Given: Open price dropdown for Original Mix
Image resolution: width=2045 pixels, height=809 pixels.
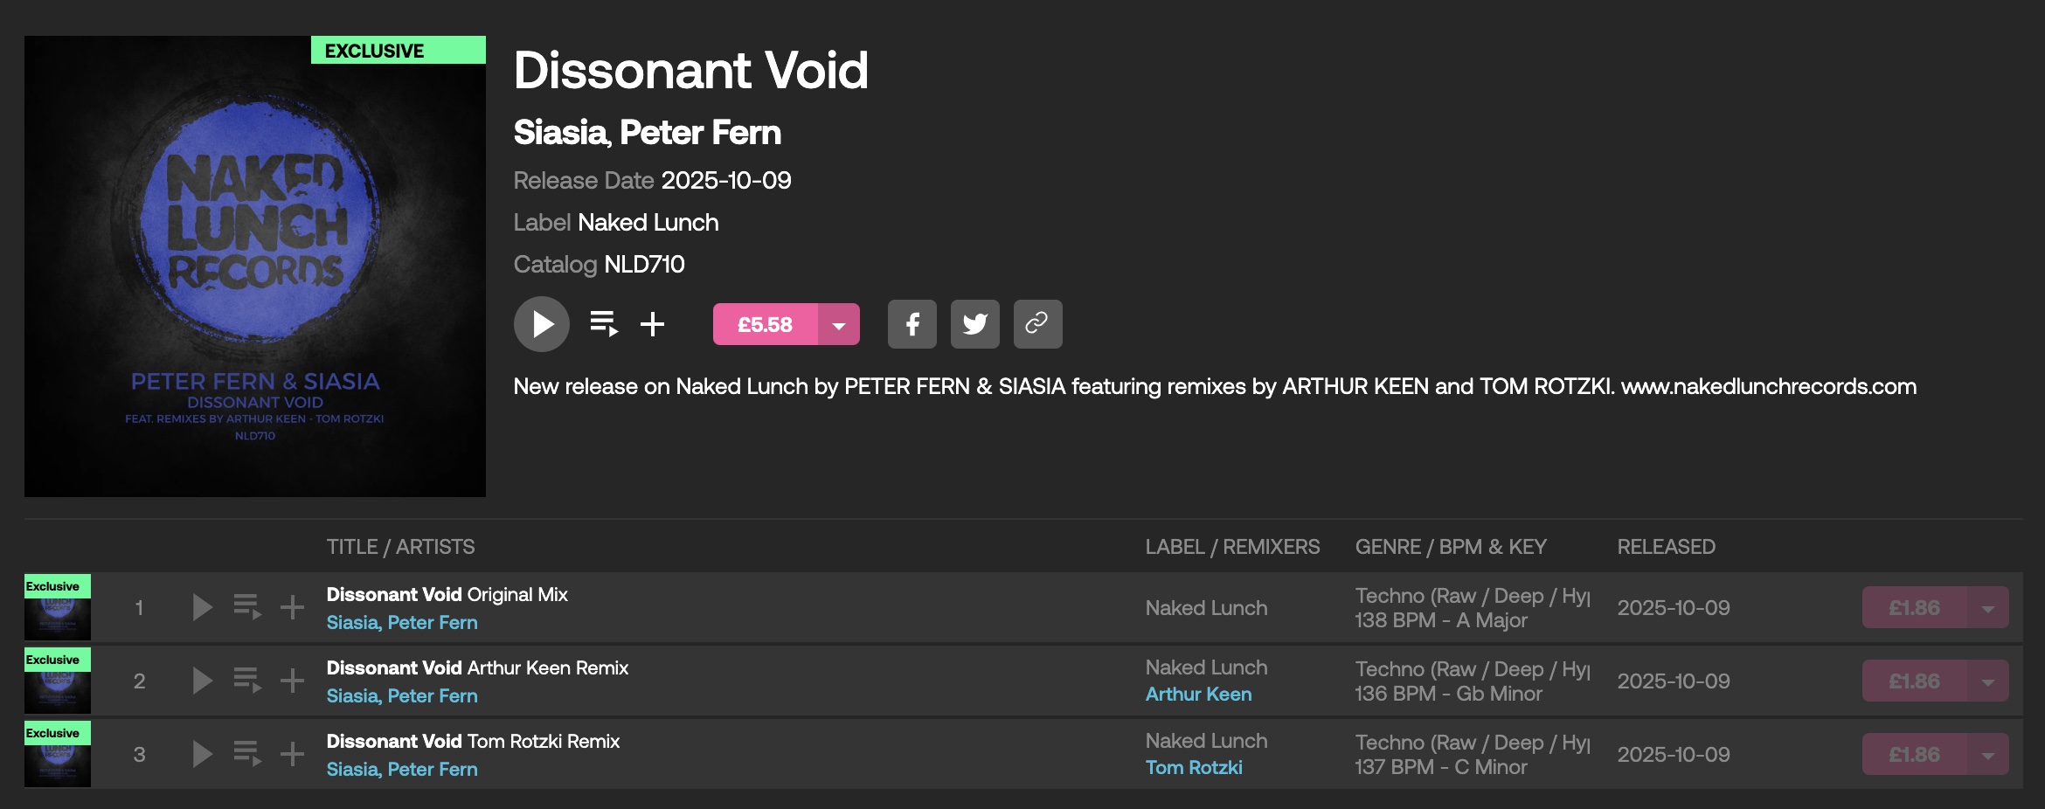Looking at the screenshot, I should coord(1988,608).
